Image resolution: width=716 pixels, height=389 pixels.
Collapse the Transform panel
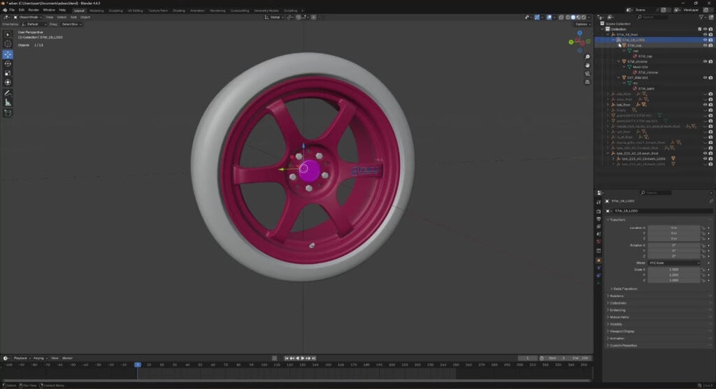(x=617, y=220)
